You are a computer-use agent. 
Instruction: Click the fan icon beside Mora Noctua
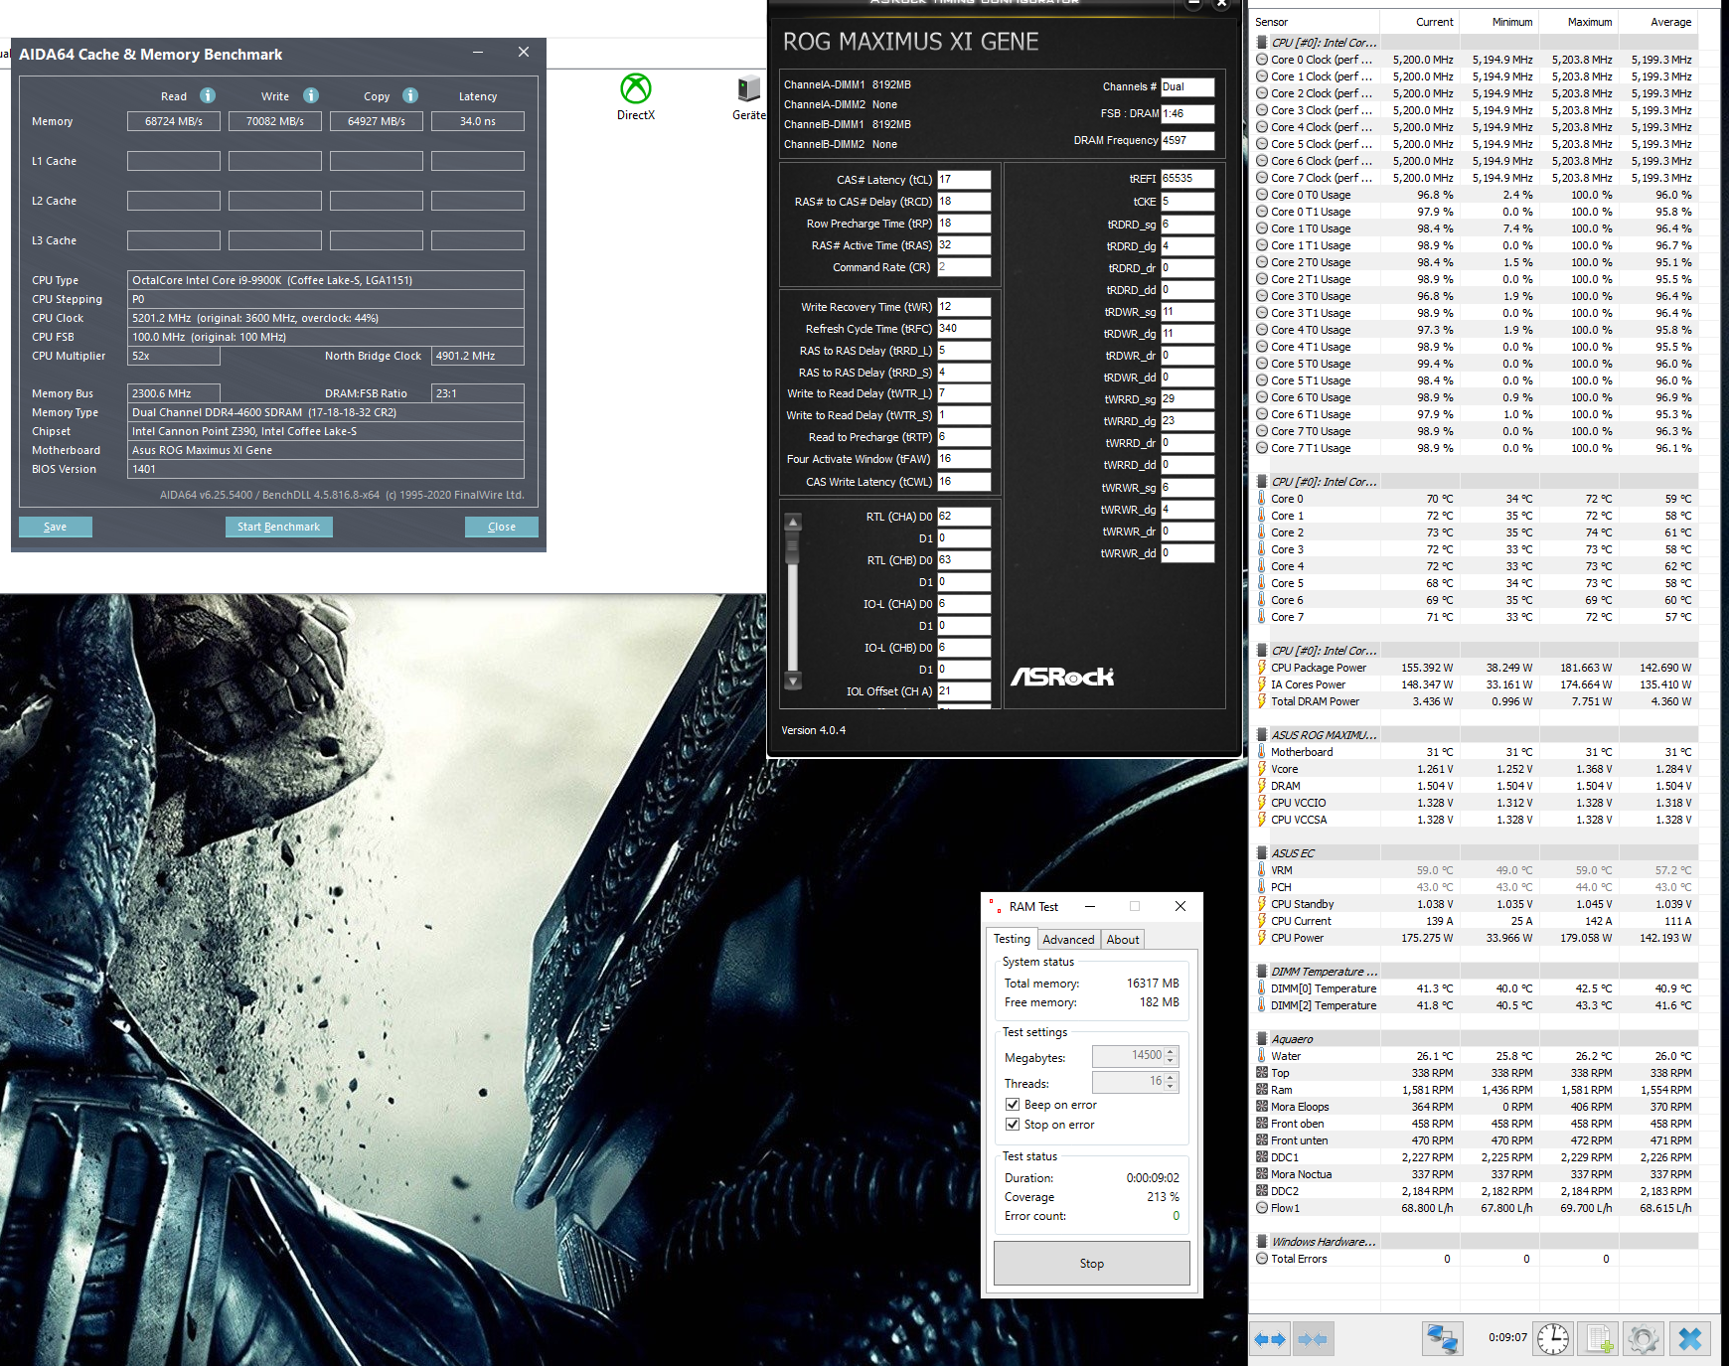(x=1262, y=1174)
